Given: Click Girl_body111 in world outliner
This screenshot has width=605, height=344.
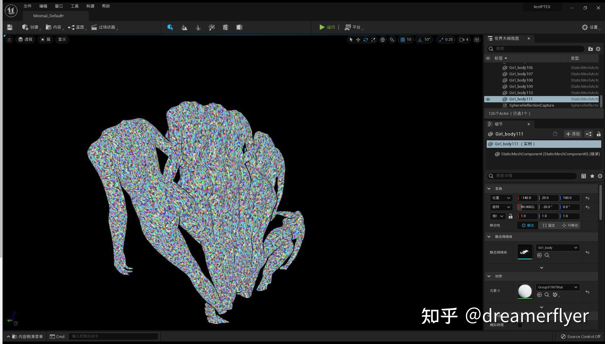Looking at the screenshot, I should [521, 99].
